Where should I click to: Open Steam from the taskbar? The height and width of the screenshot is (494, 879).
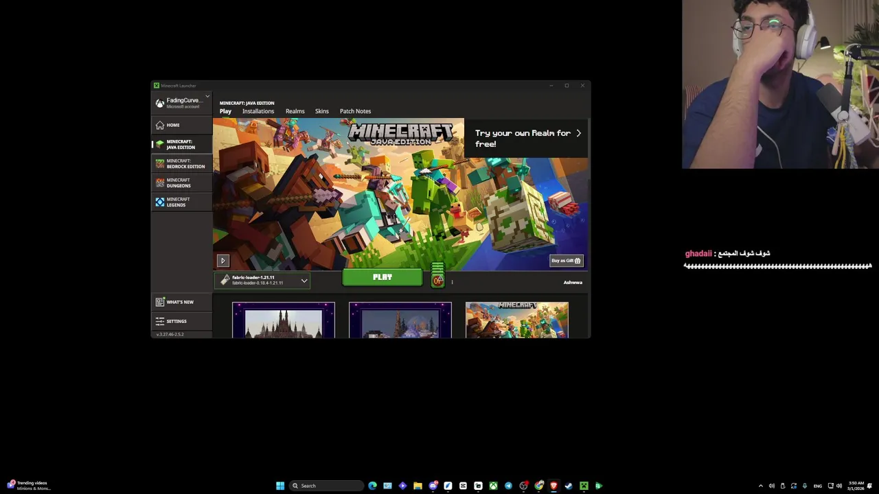coord(569,486)
